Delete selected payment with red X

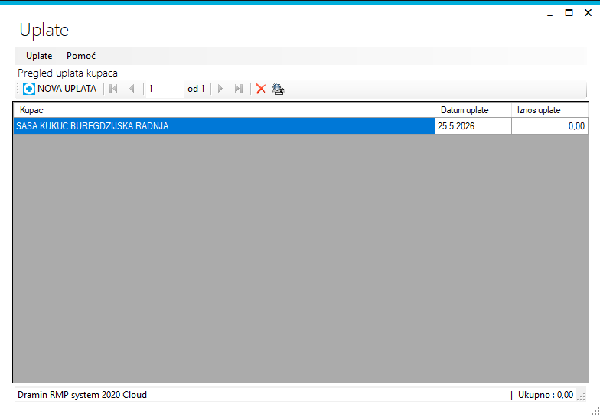pyautogui.click(x=260, y=89)
